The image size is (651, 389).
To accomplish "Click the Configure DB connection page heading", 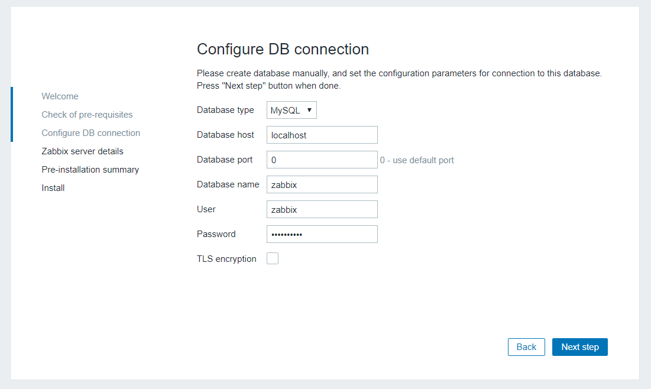I will pyautogui.click(x=283, y=49).
